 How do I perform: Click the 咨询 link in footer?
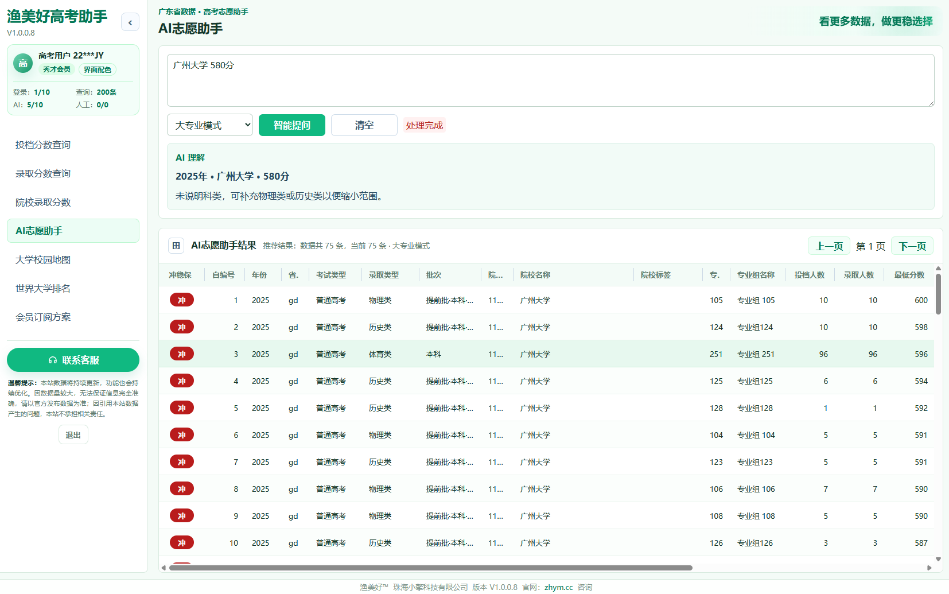point(585,587)
